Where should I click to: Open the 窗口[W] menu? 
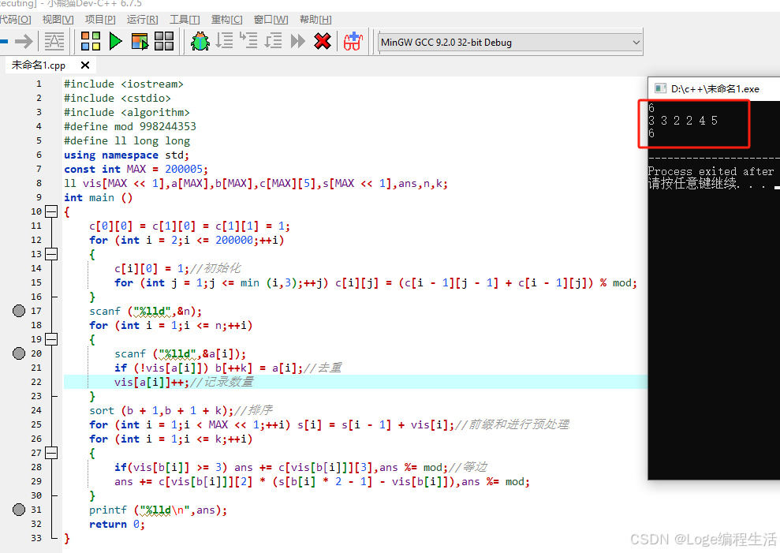pos(271,20)
